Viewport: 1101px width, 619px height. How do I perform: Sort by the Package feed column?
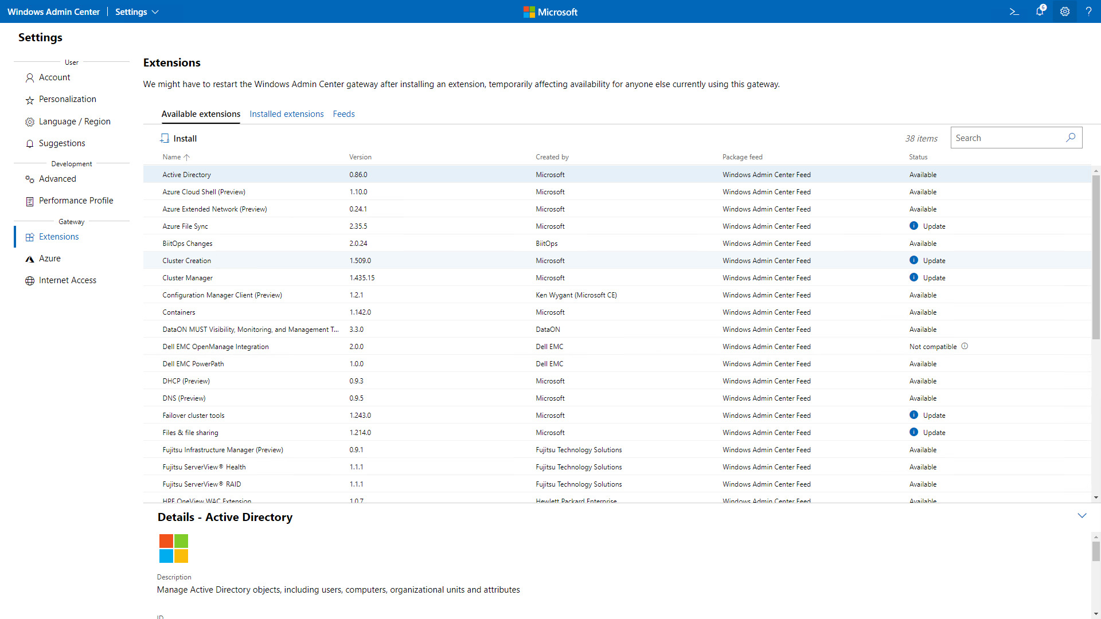[x=743, y=157]
